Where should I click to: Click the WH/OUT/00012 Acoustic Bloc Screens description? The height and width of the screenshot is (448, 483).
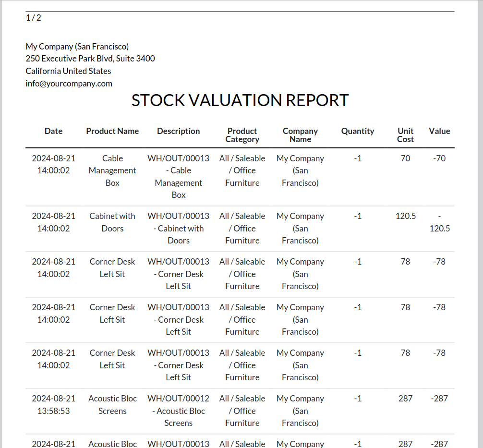pyautogui.click(x=179, y=411)
